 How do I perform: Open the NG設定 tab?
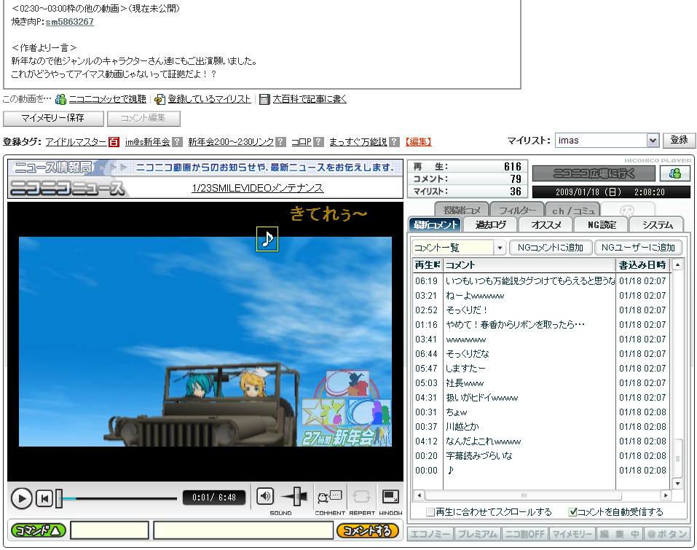(x=601, y=224)
